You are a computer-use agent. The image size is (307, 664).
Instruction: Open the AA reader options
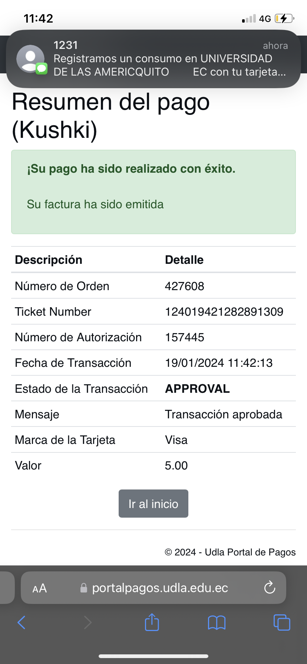(39, 588)
